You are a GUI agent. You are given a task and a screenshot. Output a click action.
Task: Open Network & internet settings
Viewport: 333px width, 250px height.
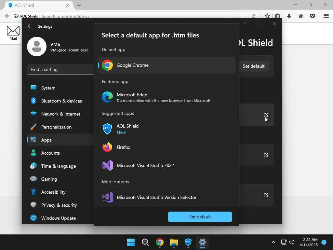[60, 114]
